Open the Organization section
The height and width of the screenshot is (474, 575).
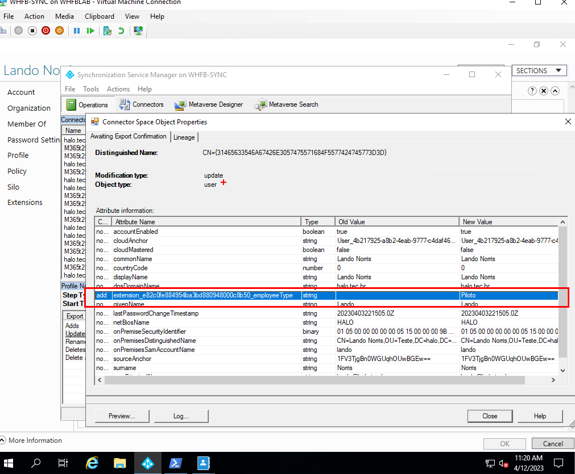click(29, 108)
